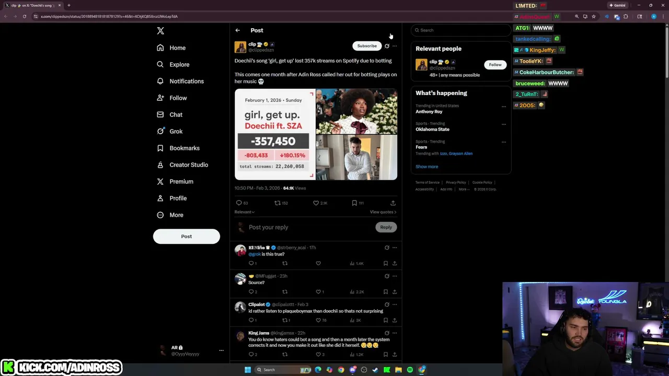Open the Anthony Roy trending topic
669x376 pixels.
click(429, 112)
